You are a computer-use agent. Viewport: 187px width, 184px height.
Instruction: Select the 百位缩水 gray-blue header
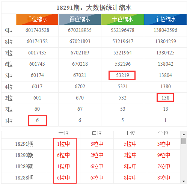pyautogui.click(x=80, y=19)
